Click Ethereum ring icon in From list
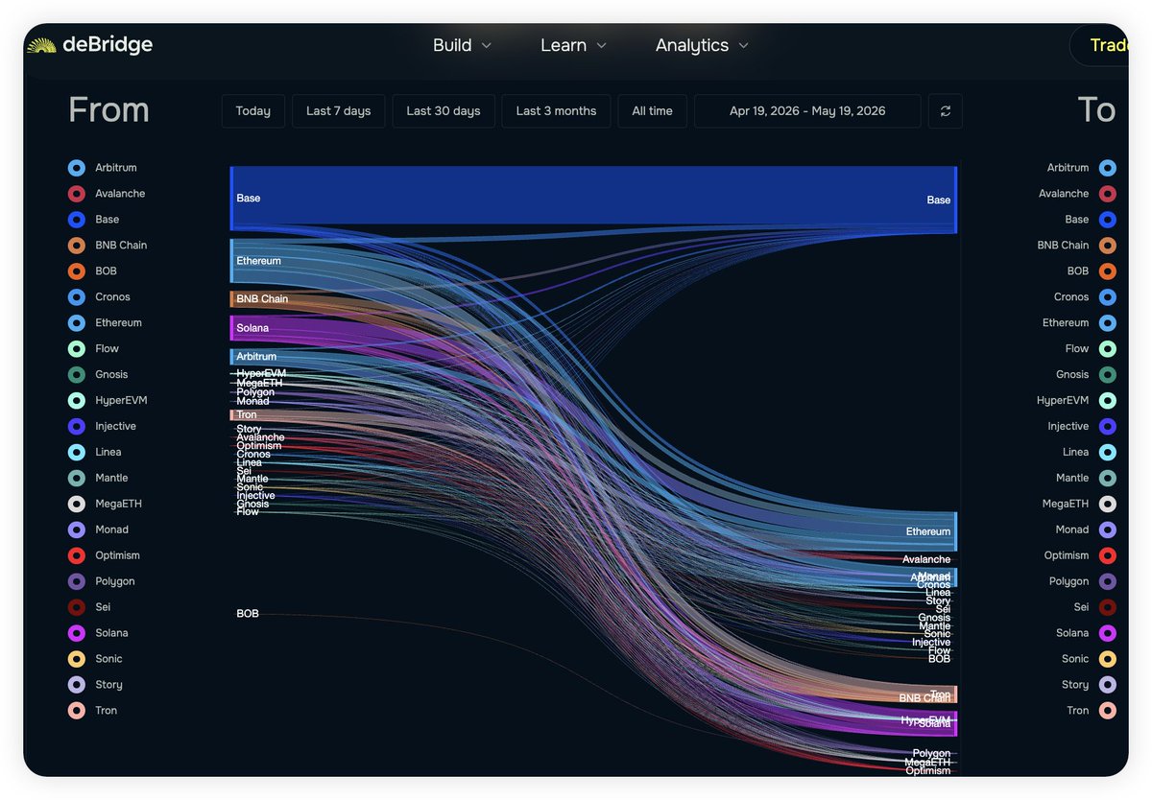Viewport: 1152px width, 800px height. pyautogui.click(x=77, y=323)
